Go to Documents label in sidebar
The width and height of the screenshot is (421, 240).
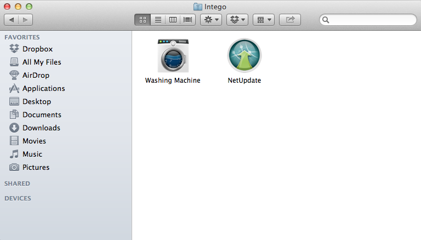click(42, 115)
